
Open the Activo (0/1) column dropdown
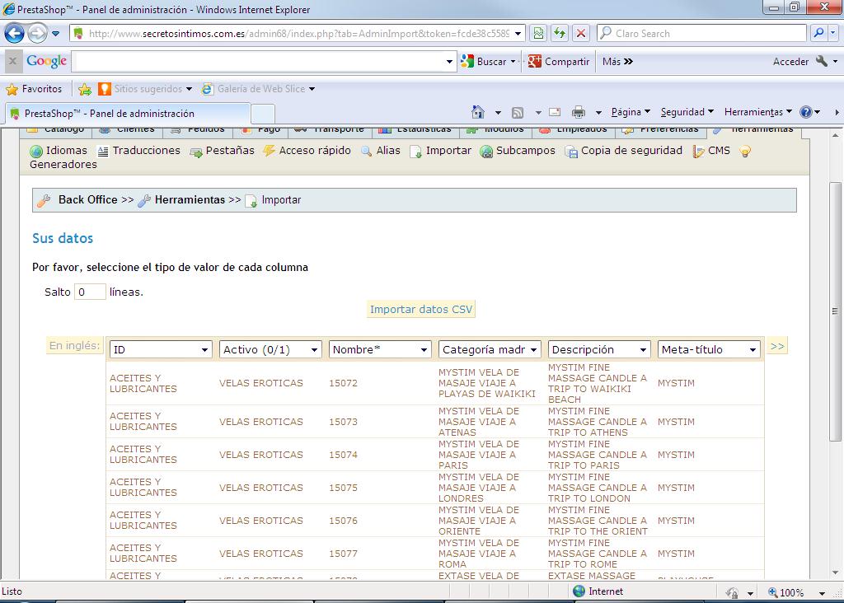click(x=270, y=349)
